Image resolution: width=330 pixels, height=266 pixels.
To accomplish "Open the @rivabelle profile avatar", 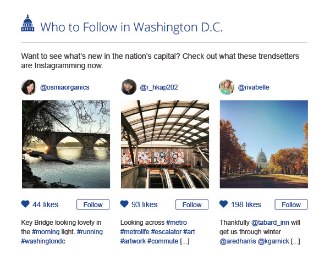I will pyautogui.click(x=227, y=87).
